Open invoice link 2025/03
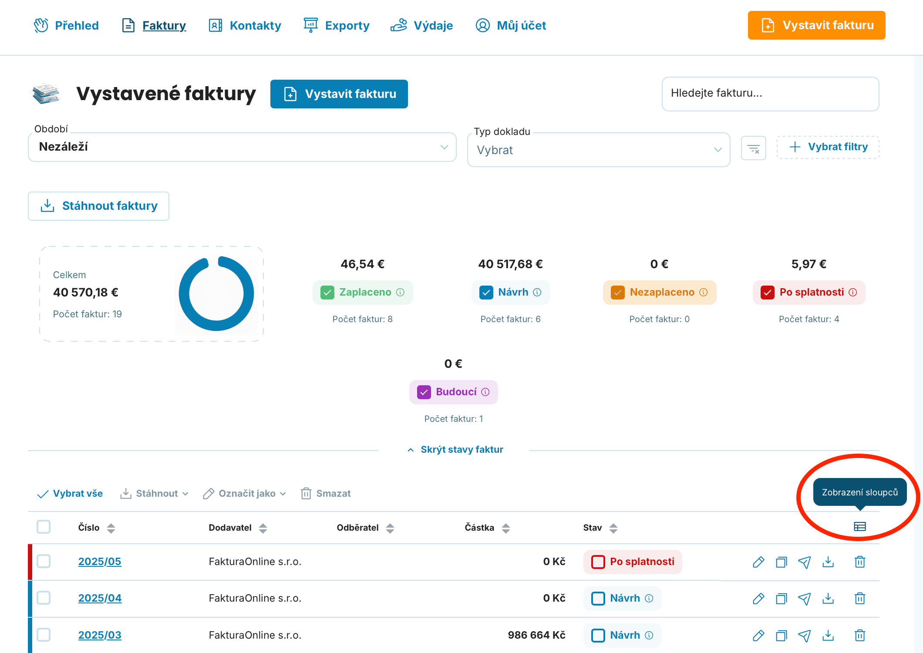This screenshot has height=653, width=923. pos(100,635)
